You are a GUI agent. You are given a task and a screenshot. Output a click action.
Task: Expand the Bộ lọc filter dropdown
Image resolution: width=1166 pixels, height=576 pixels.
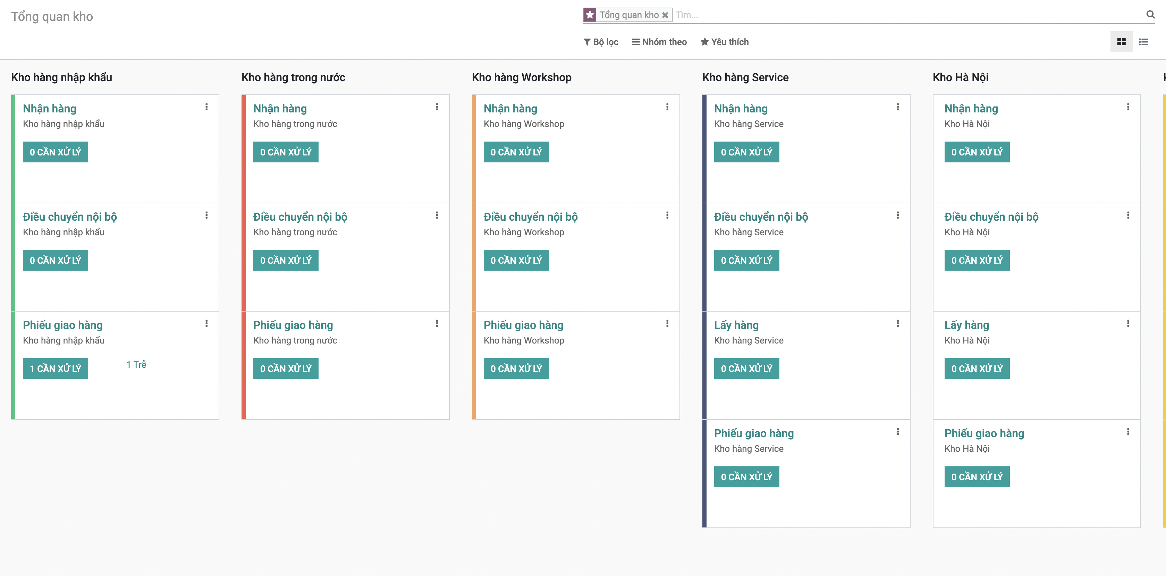(x=601, y=42)
